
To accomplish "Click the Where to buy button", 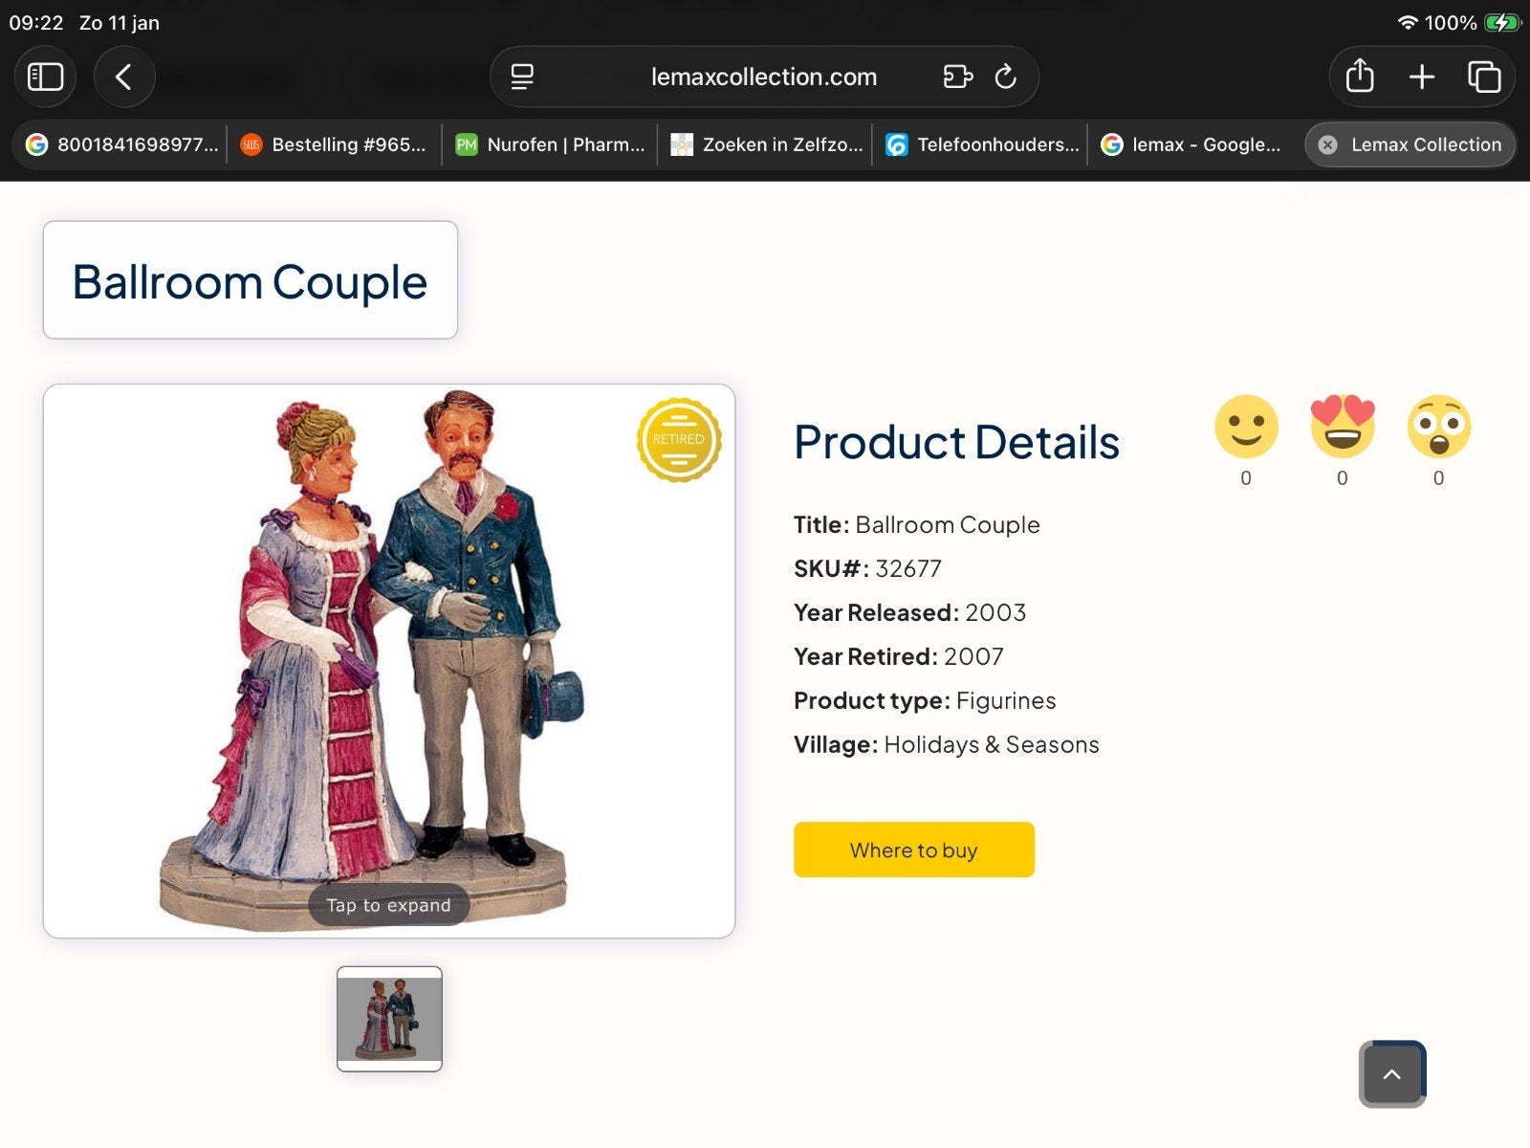I will coord(914,850).
